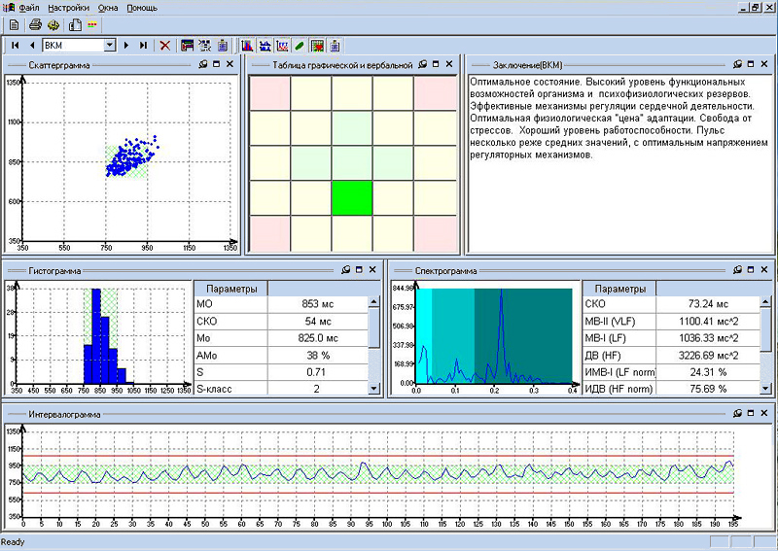Click detach icon on Заключение panel
Viewport: 778px width, 551px height.
click(736, 64)
